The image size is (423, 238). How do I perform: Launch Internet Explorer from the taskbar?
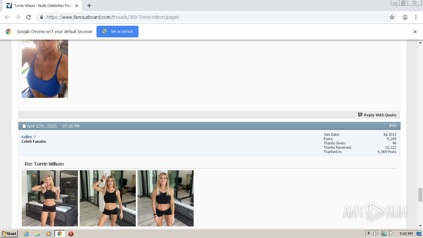(x=26, y=234)
